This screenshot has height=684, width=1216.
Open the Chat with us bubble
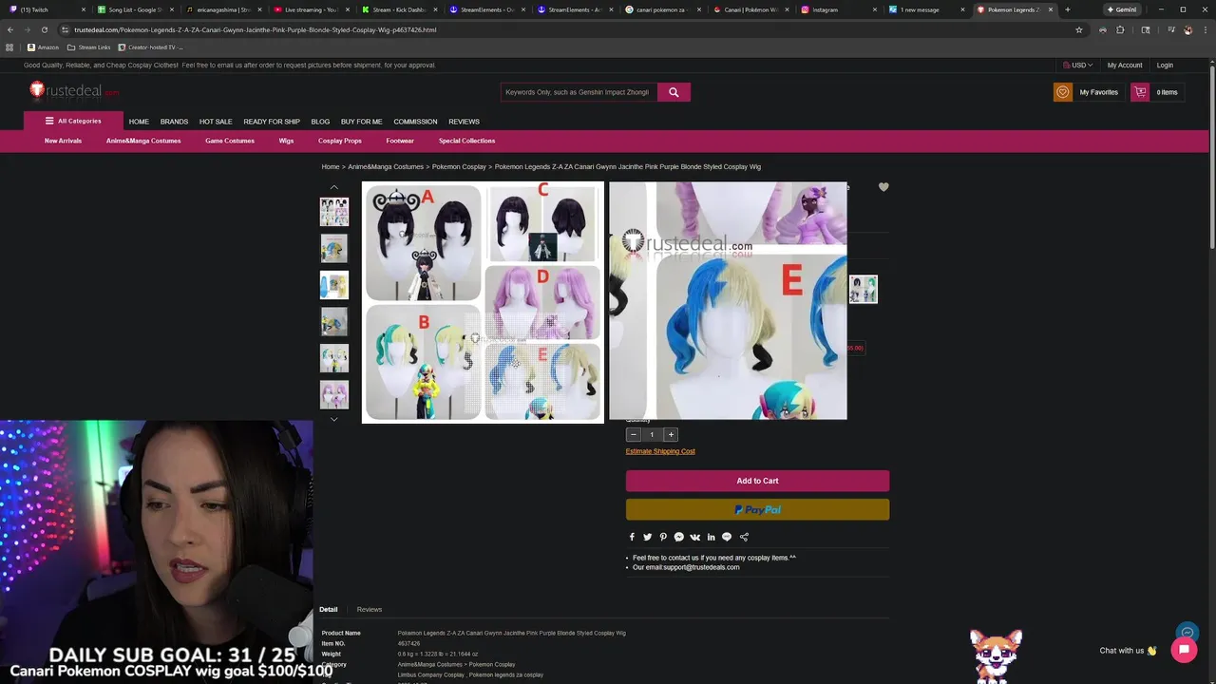pos(1184,650)
